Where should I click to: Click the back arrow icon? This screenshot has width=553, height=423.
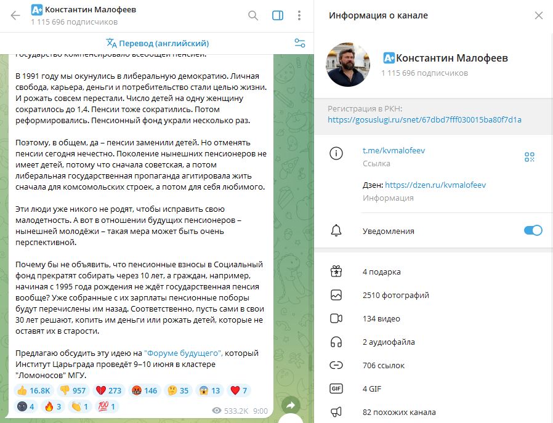(x=15, y=15)
